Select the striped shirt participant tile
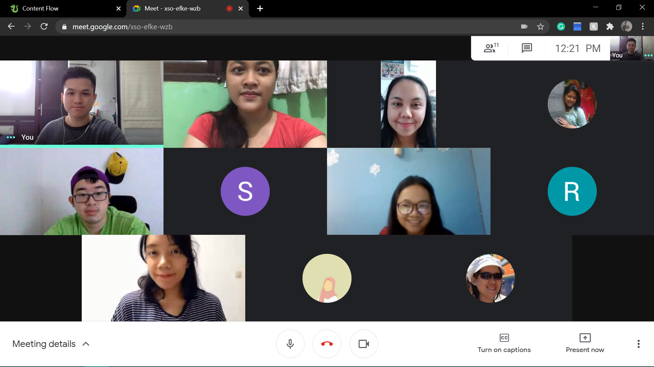 tap(163, 278)
